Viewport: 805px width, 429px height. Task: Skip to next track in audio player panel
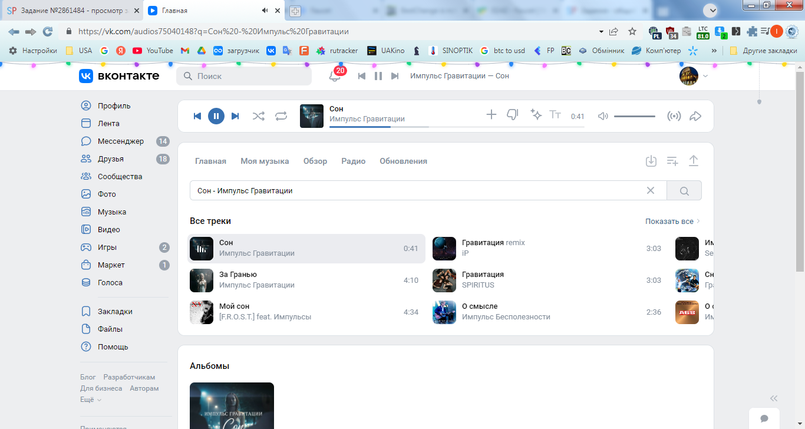pyautogui.click(x=235, y=116)
